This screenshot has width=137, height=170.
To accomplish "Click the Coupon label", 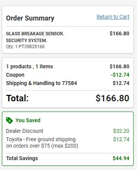I will tap(15, 75).
